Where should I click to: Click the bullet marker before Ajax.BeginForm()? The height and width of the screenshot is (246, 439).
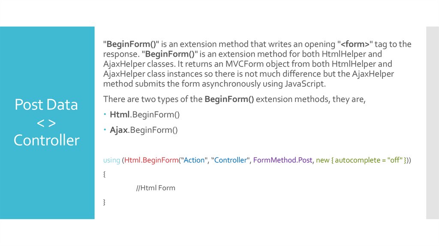tap(105, 130)
